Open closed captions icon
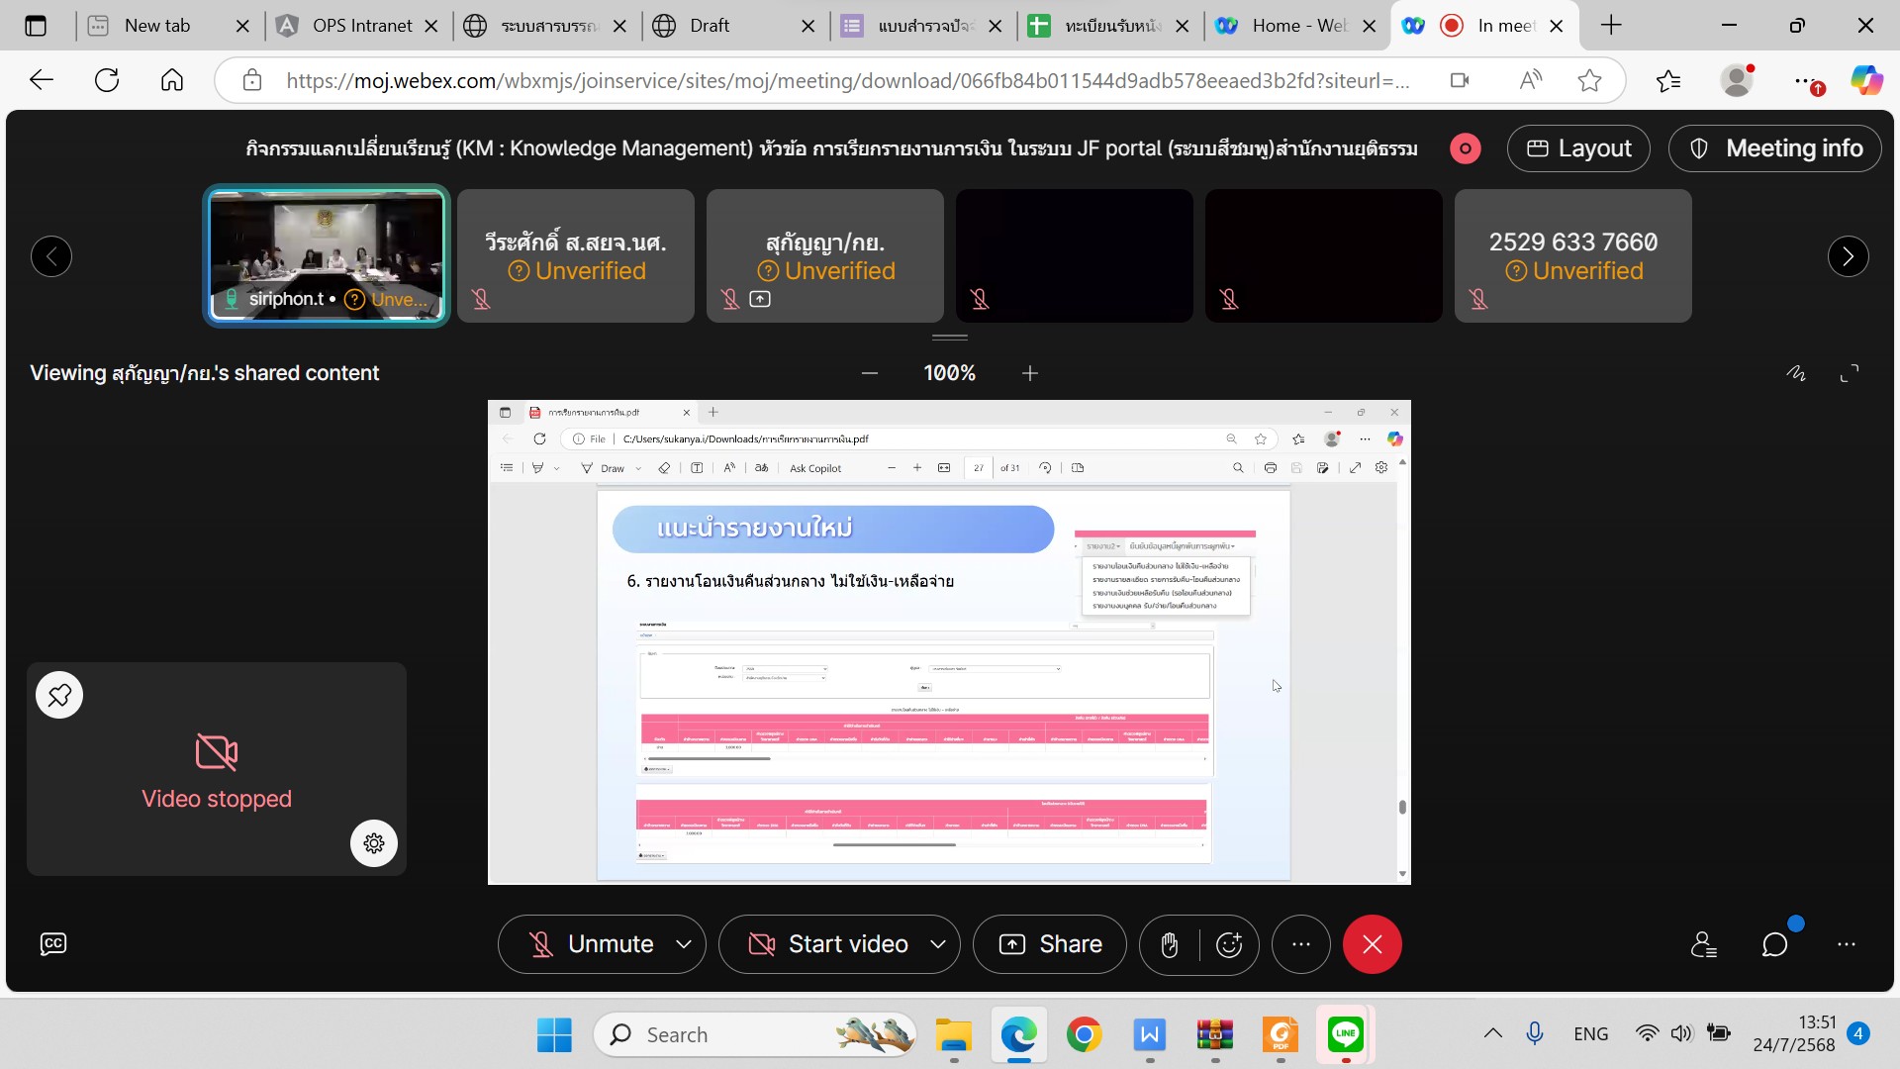Viewport: 1900px width, 1069px height. (53, 943)
